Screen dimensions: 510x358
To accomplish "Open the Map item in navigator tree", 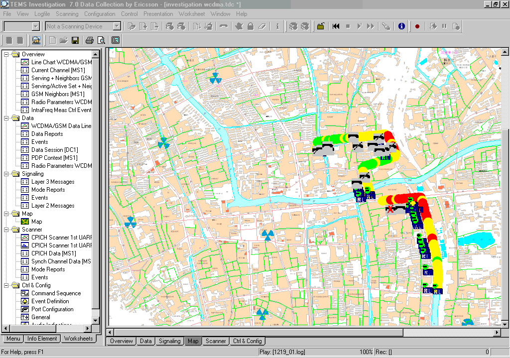I will click(36, 222).
